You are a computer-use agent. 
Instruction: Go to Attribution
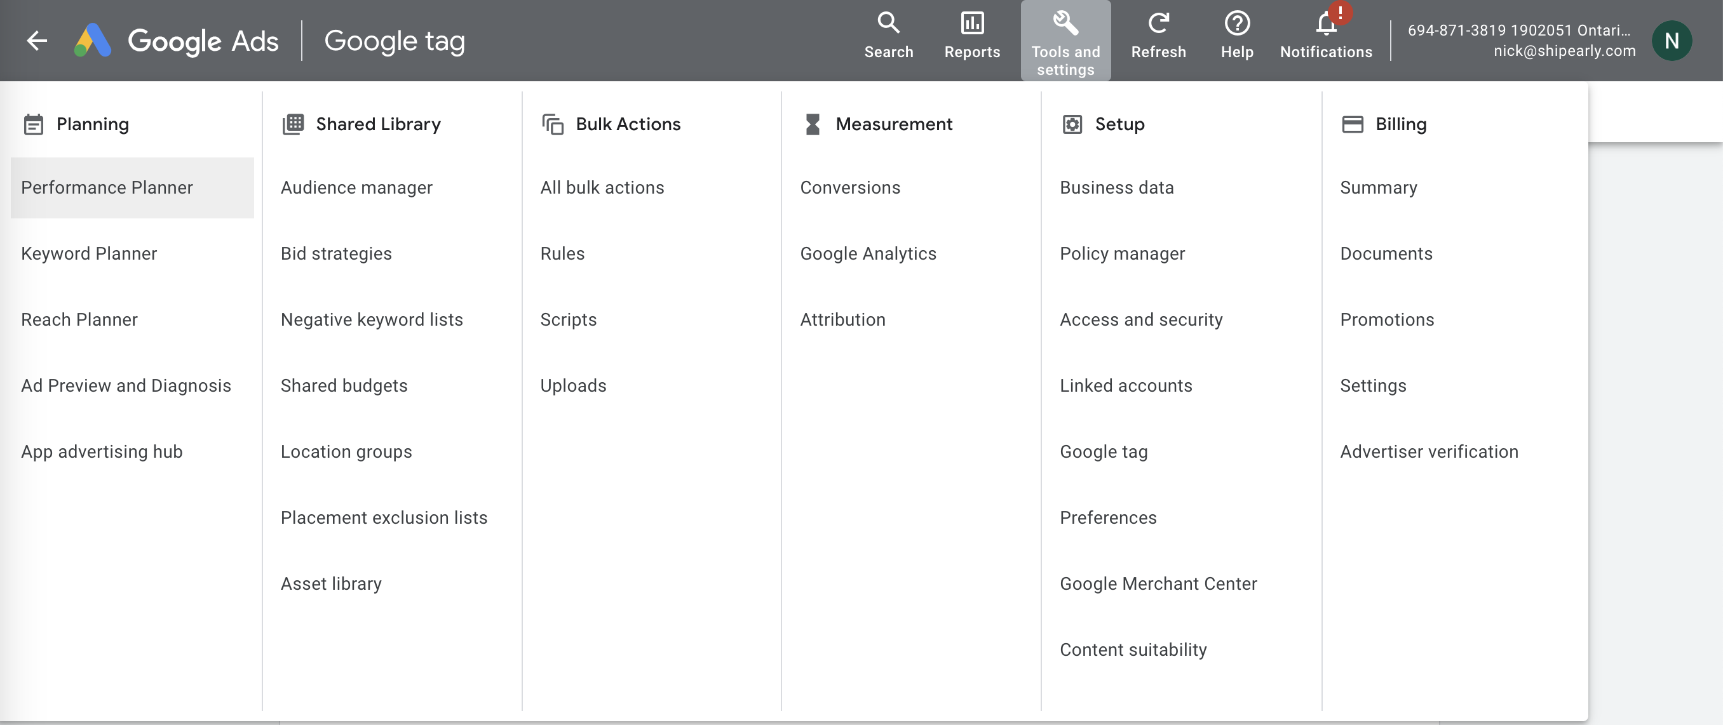(843, 320)
